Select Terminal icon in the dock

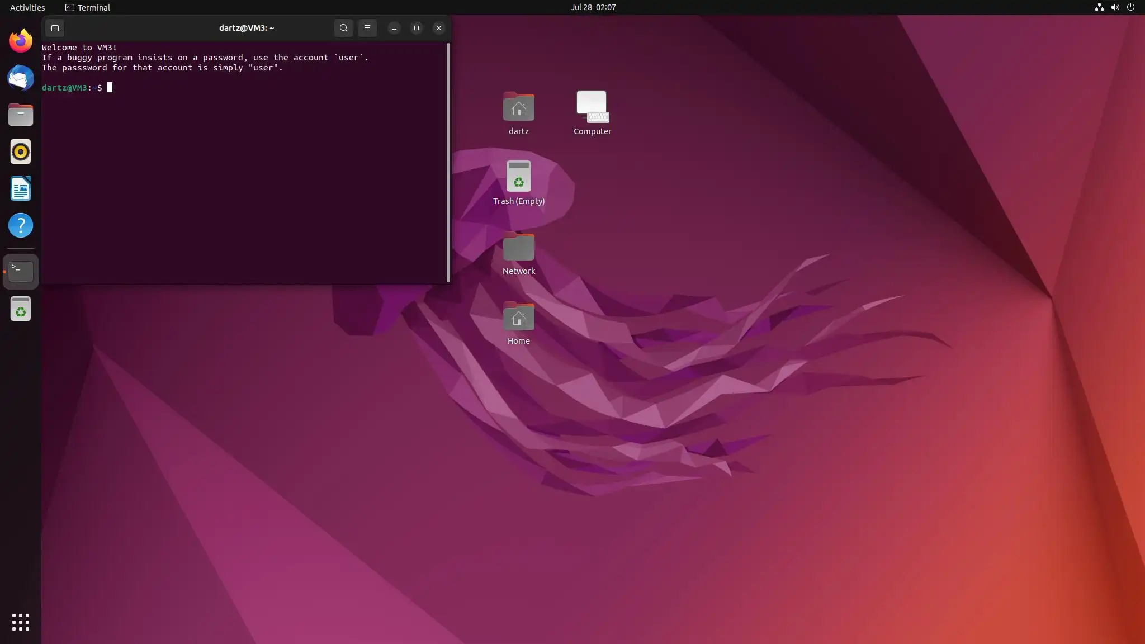pos(21,272)
